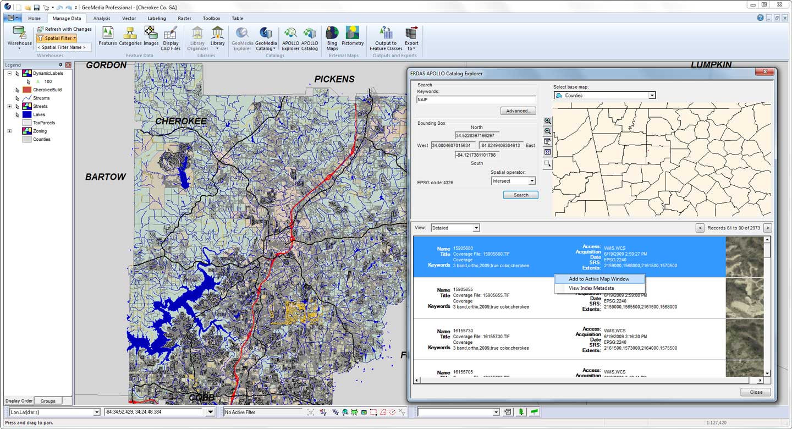Image resolution: width=792 pixels, height=429 pixels.
Task: Click the Advanced... search button
Action: point(518,111)
